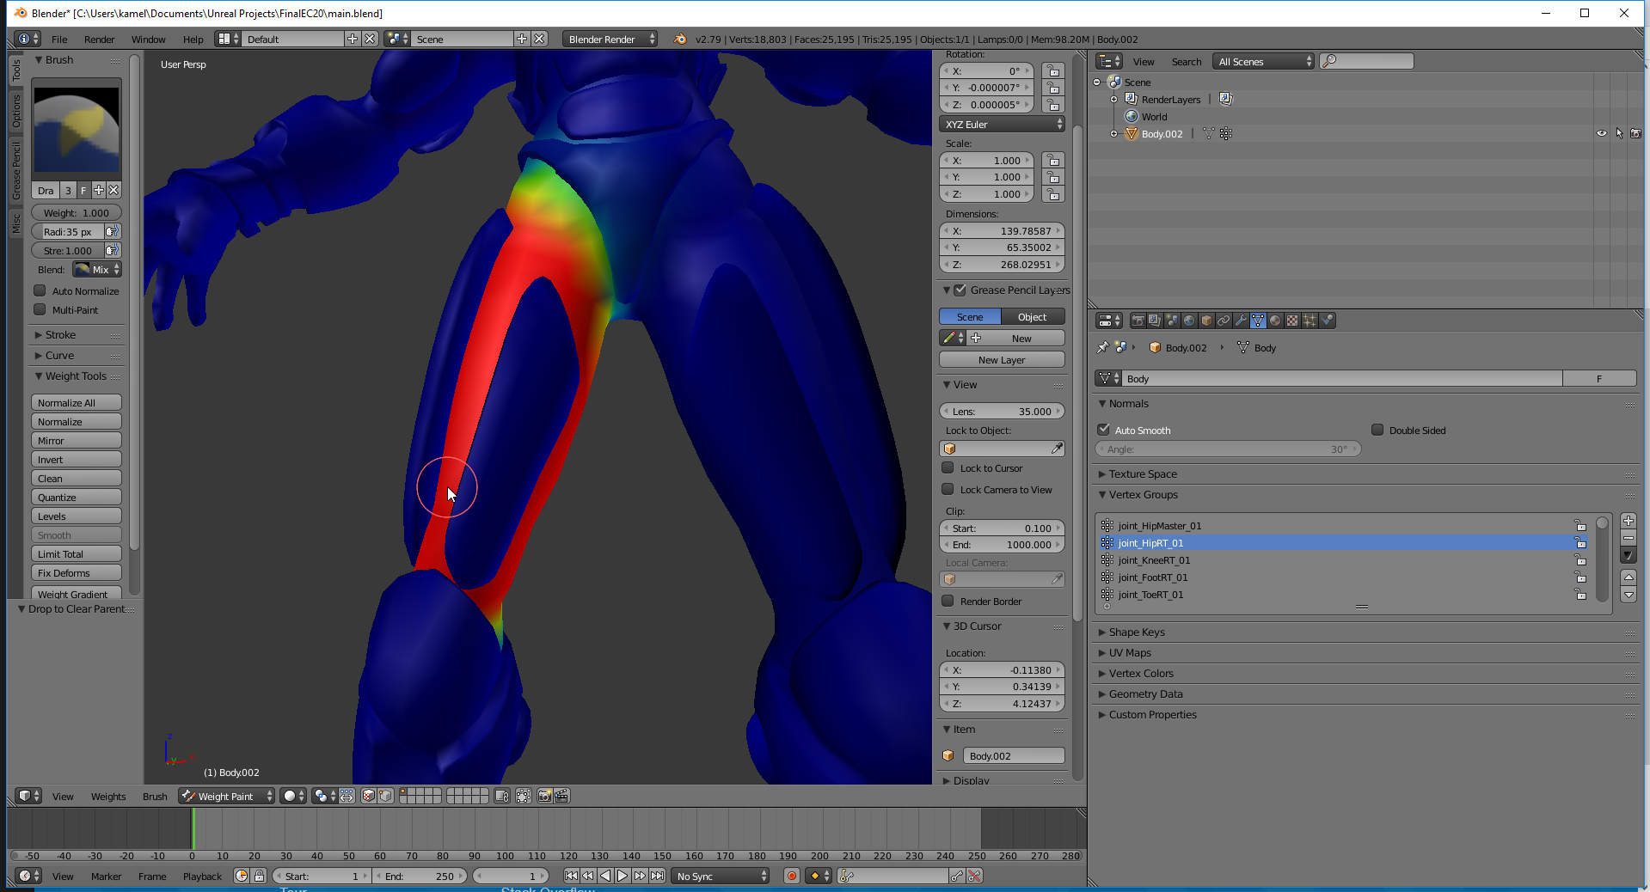This screenshot has width=1650, height=892.
Task: Expand the Stroke panel
Action: [x=60, y=334]
